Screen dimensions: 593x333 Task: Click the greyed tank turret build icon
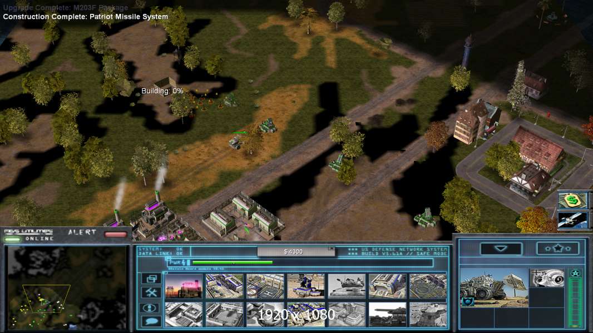coord(347,286)
